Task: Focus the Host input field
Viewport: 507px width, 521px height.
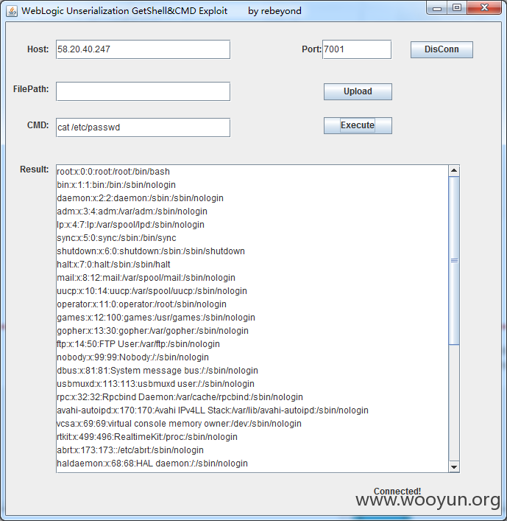Action: pyautogui.click(x=143, y=49)
